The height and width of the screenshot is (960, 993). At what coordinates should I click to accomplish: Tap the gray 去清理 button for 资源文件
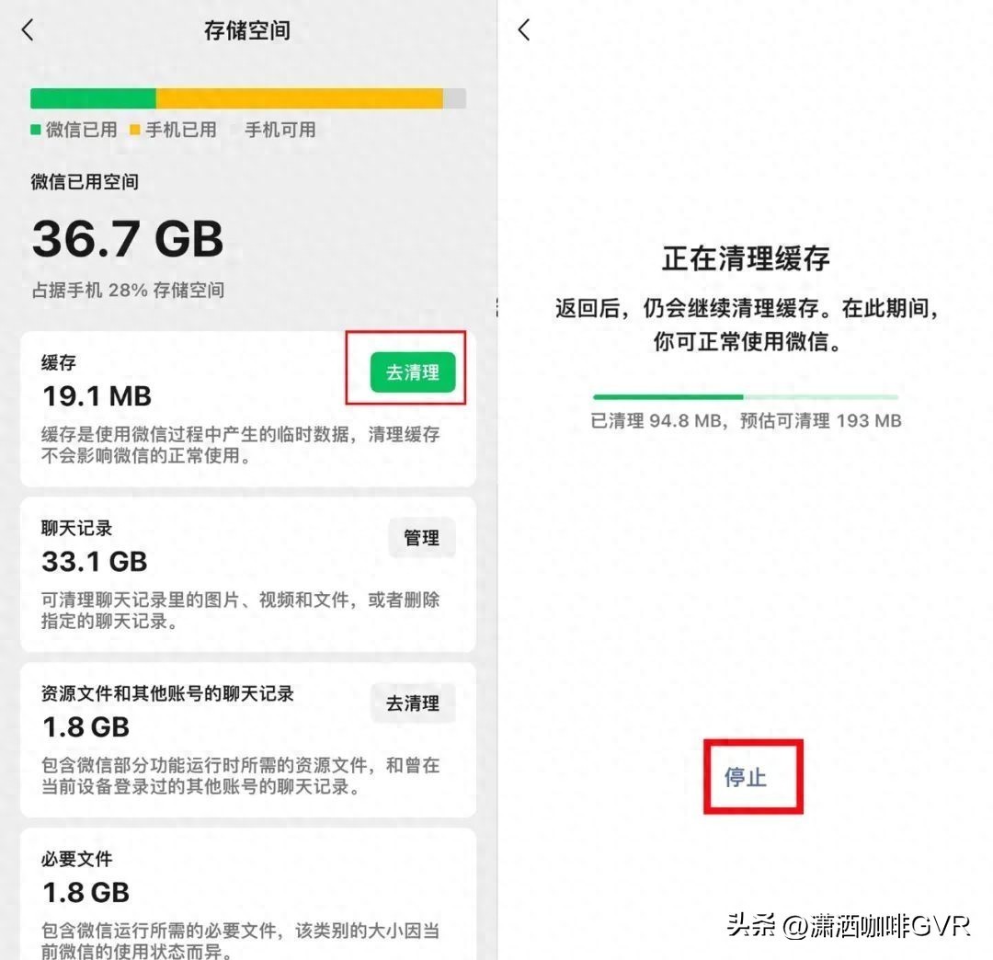click(412, 703)
